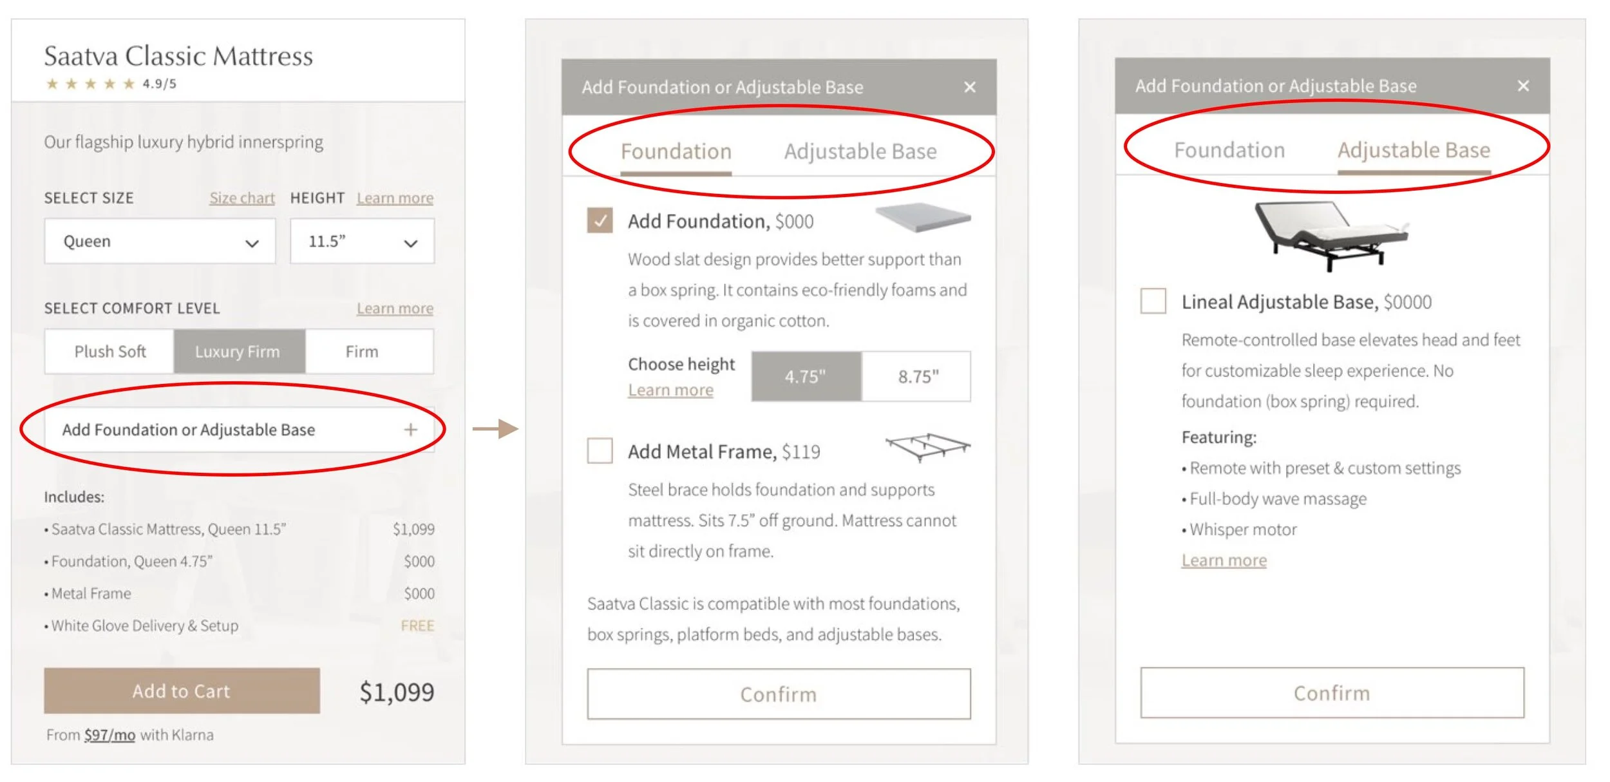Screen dimensions: 1610x782
Task: Open the Size chart link
Action: [x=242, y=198]
